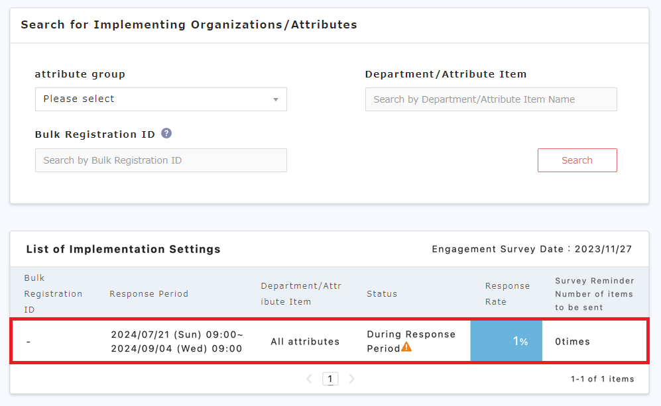
Task: Click the Department/Attribute Item column header
Action: (x=301, y=294)
